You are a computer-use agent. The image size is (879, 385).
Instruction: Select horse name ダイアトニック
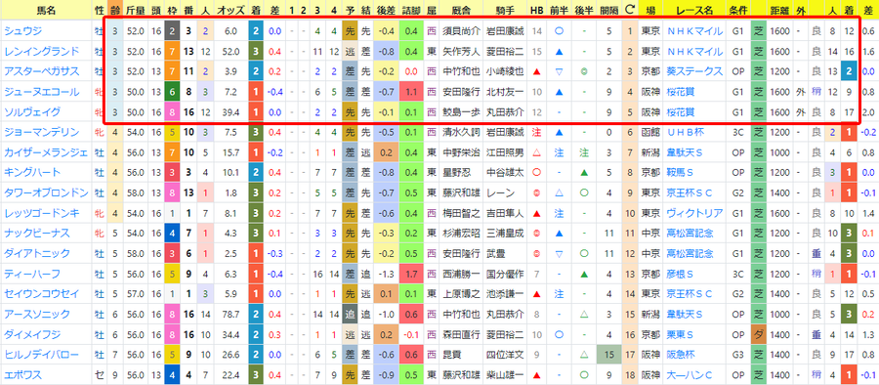click(36, 254)
